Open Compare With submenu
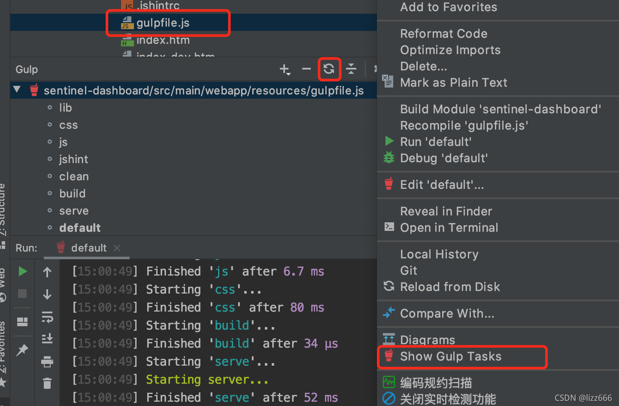Viewport: 619px width, 406px height. click(x=447, y=313)
